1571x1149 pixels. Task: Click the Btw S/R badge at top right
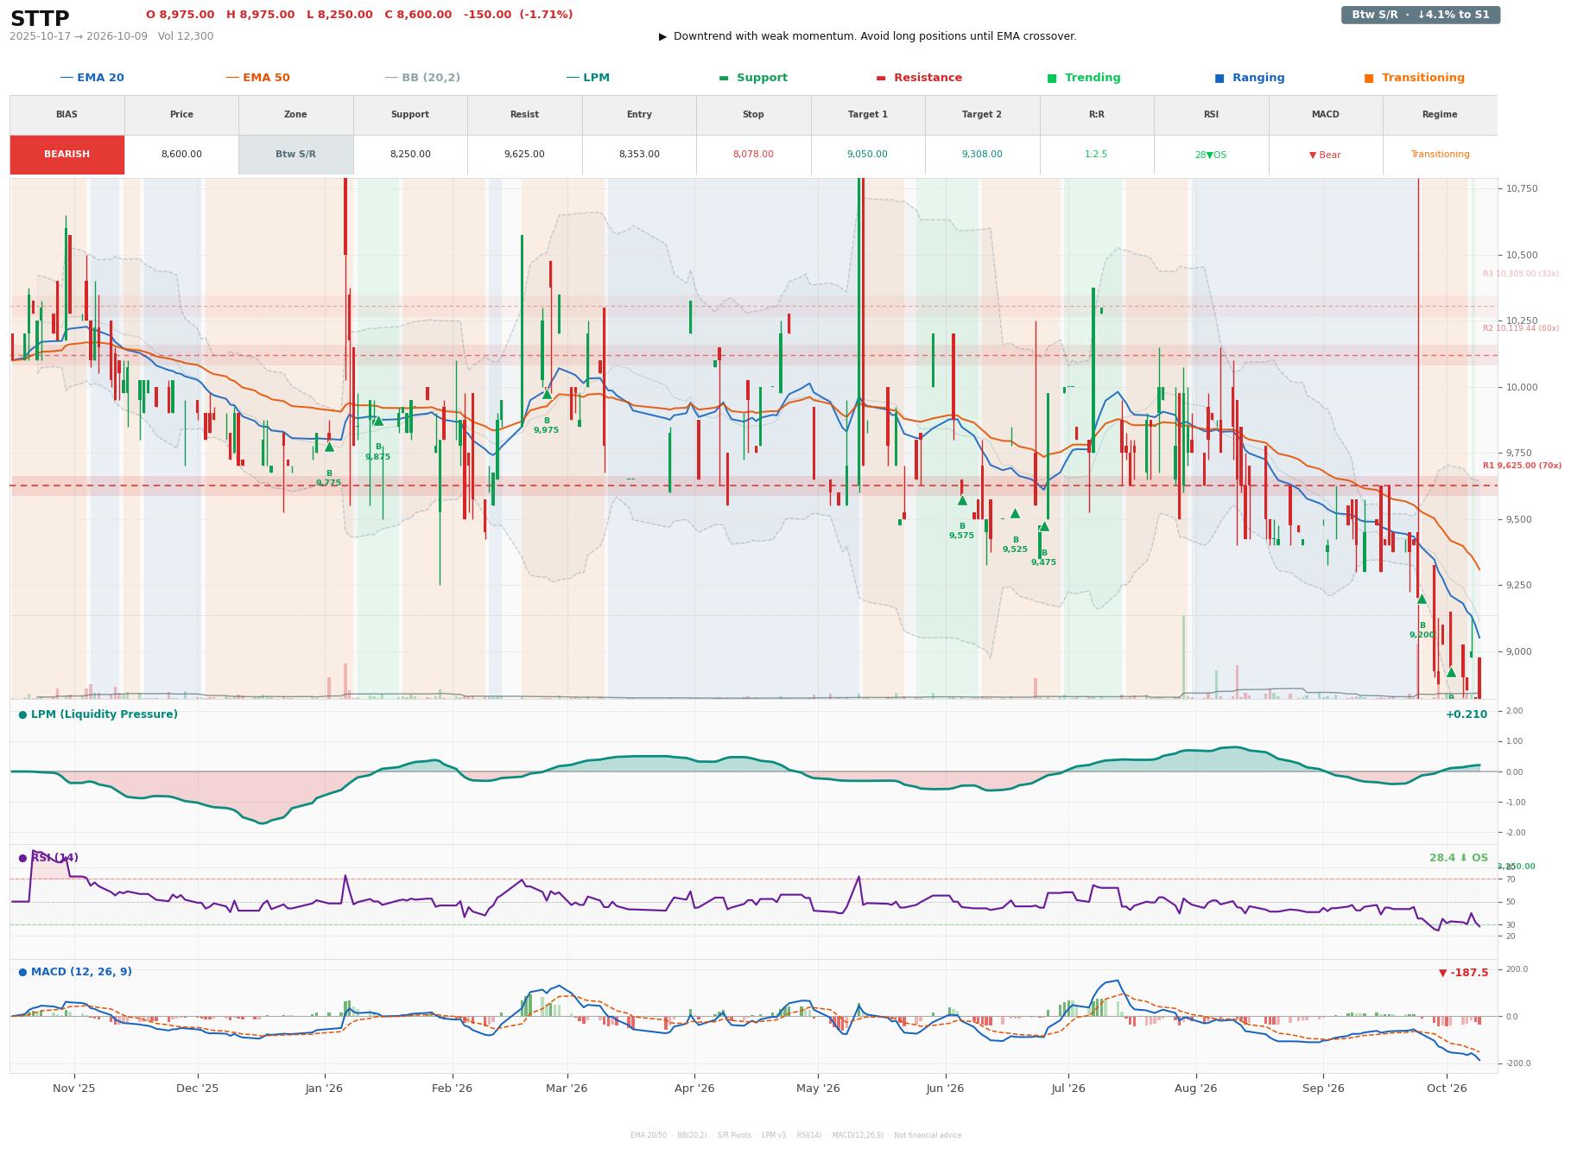[1420, 15]
